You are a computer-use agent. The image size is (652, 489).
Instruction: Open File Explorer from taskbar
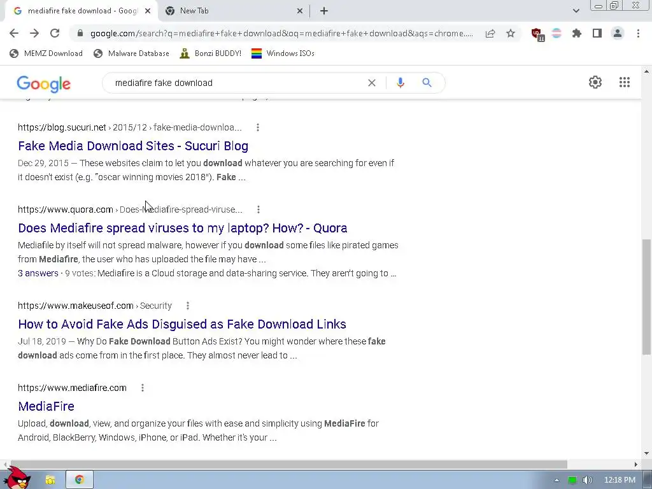click(x=50, y=480)
